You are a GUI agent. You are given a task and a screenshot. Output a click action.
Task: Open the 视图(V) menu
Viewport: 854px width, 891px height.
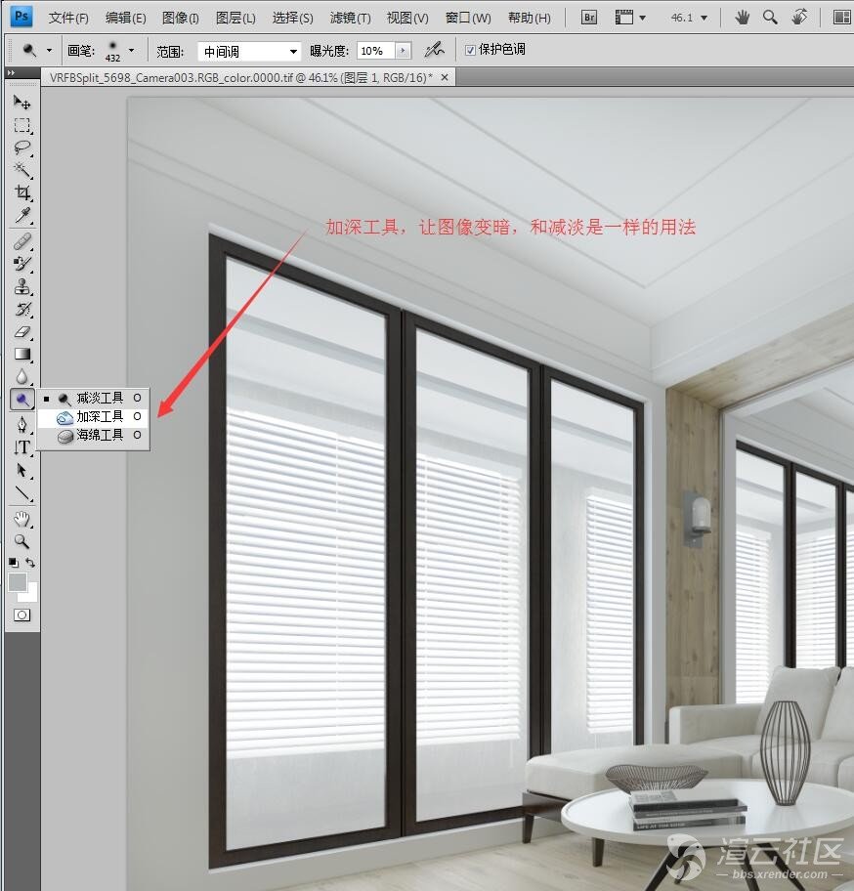point(407,18)
